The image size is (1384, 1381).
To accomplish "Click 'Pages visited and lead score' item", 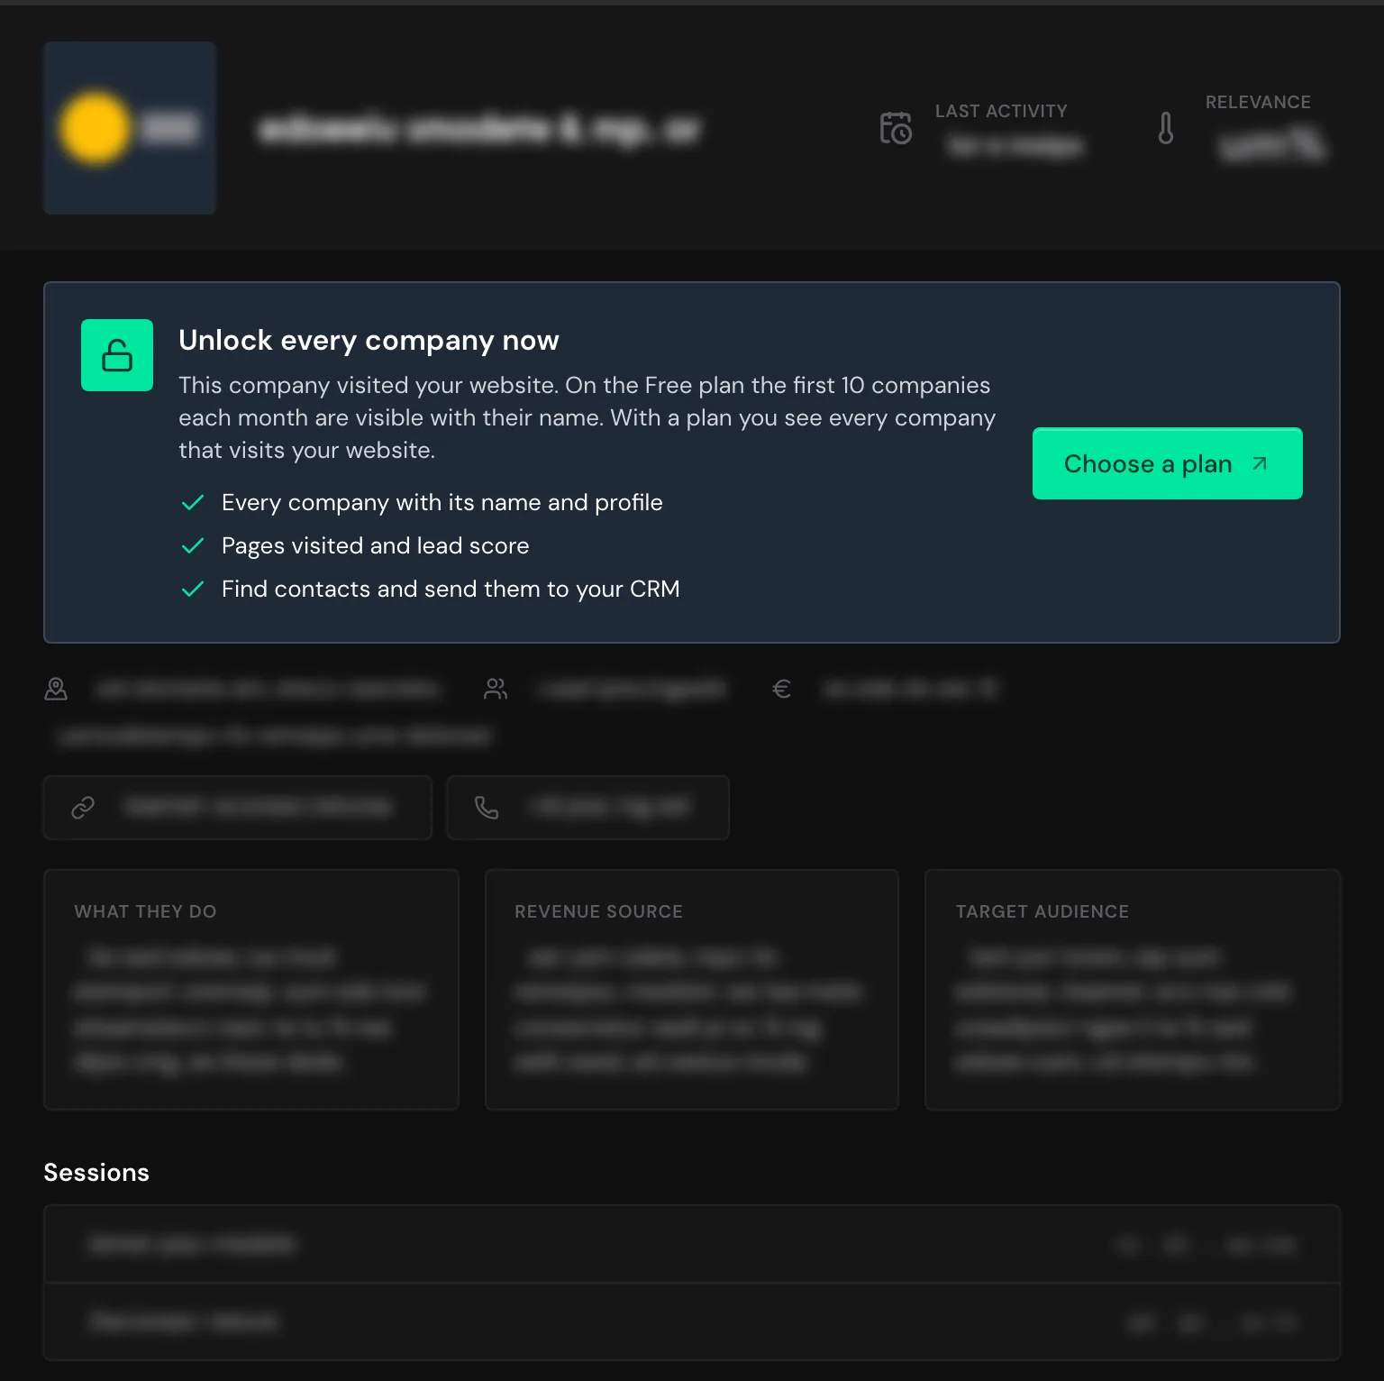I will (x=376, y=545).
